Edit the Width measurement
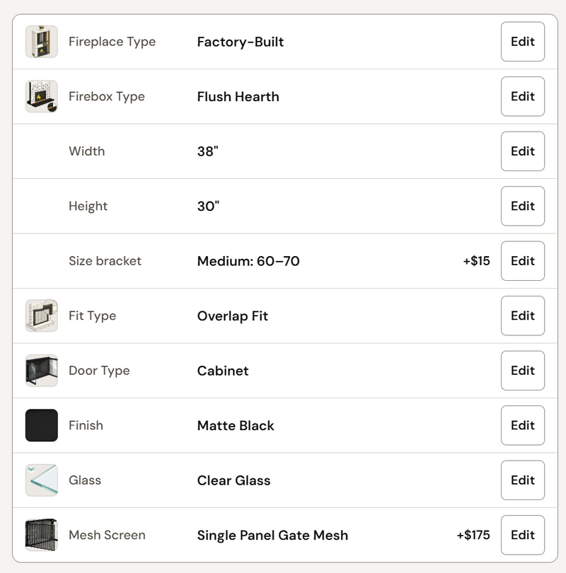Viewport: 566px width, 573px height. tap(523, 151)
